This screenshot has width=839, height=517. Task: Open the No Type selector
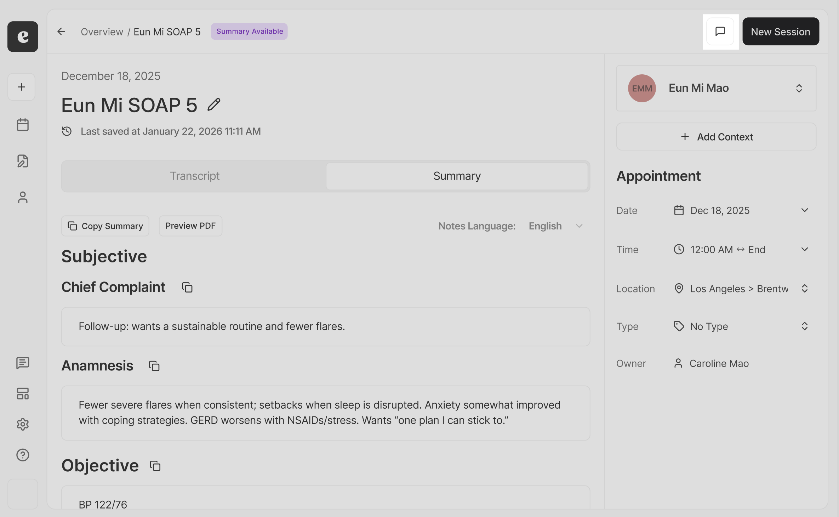(741, 326)
